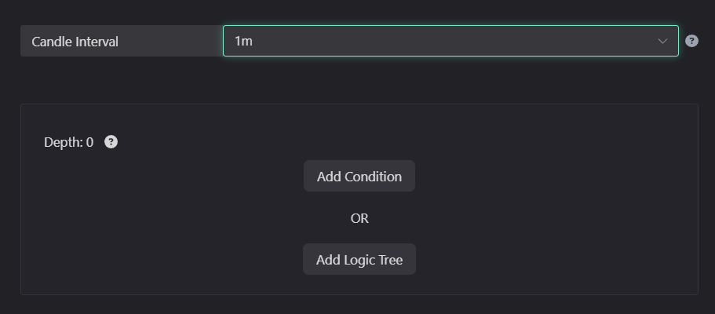Open the help tooltip beside Candle Interval dropdown
Viewport: 715px width, 314px height.
[691, 41]
